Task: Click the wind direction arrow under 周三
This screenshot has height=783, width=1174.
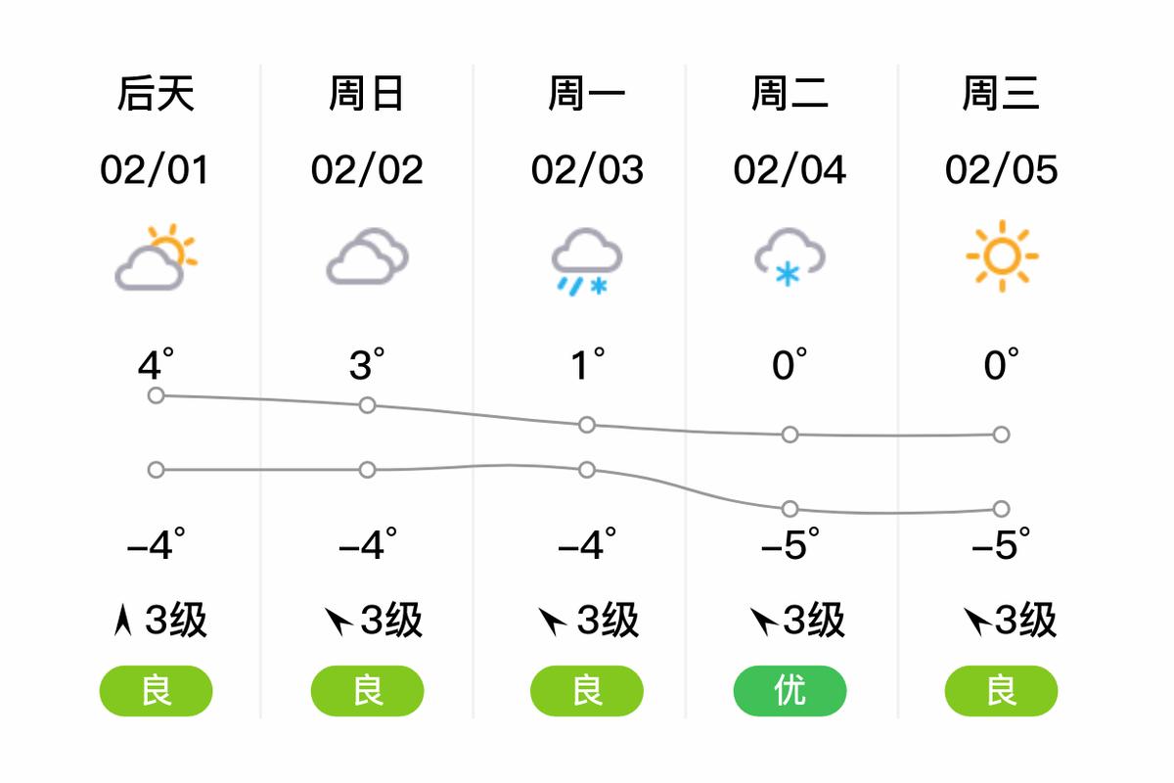Action: 977,621
